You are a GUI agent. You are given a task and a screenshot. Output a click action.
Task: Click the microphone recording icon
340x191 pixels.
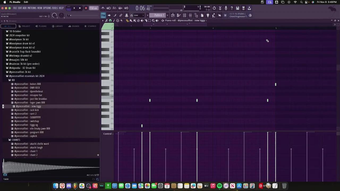[226, 8]
